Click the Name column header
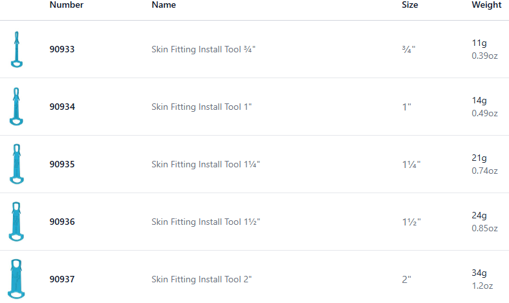The height and width of the screenshot is (303, 509). (164, 5)
